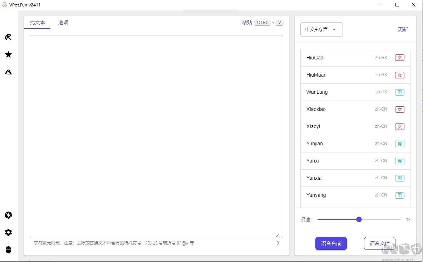Click the VPot.Fun logo icon

tap(5, 5)
